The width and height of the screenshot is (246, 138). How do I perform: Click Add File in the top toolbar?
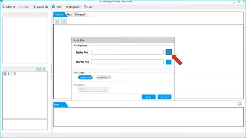point(8,7)
